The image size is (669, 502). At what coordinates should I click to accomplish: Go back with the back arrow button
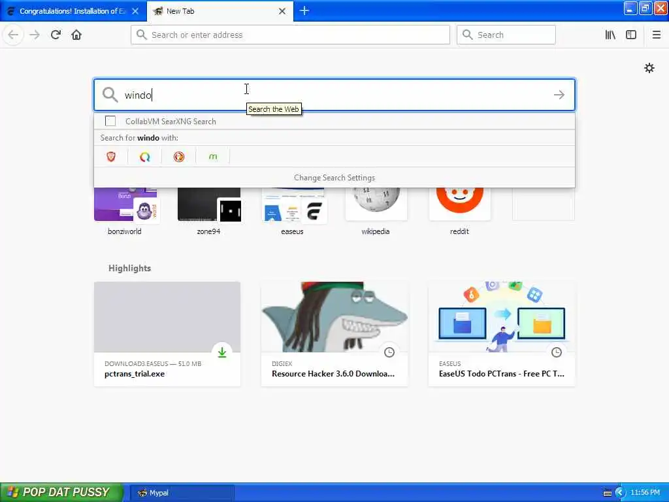[x=13, y=35]
